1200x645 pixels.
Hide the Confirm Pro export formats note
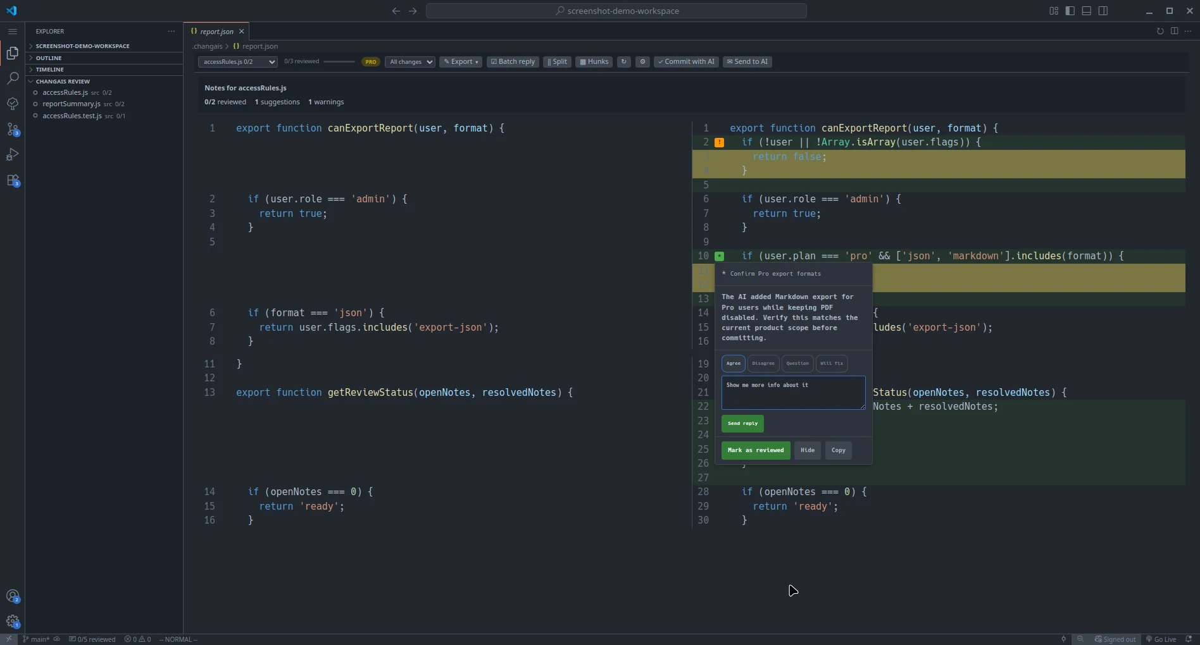pos(808,450)
